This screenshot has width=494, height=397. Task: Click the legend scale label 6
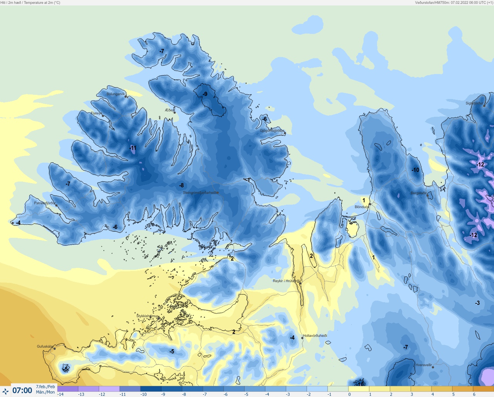coord(474,394)
